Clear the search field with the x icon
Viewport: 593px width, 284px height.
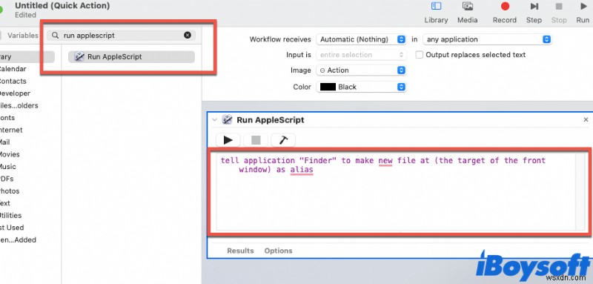(188, 35)
